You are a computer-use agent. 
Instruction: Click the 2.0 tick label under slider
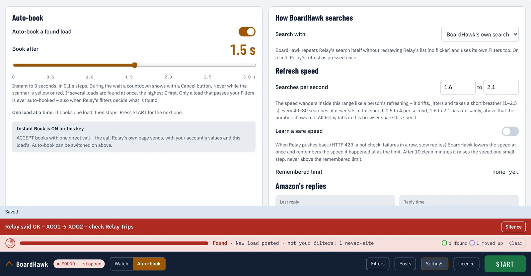168,77
